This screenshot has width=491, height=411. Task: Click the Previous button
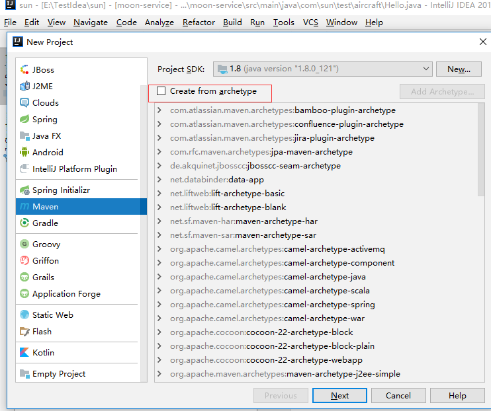tap(281, 396)
